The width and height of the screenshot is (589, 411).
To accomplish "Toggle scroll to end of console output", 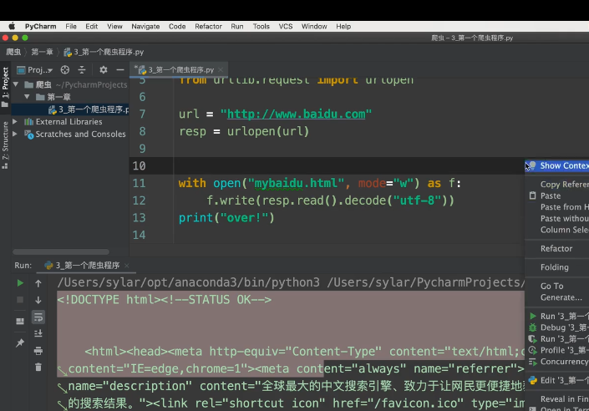I will pos(38,333).
